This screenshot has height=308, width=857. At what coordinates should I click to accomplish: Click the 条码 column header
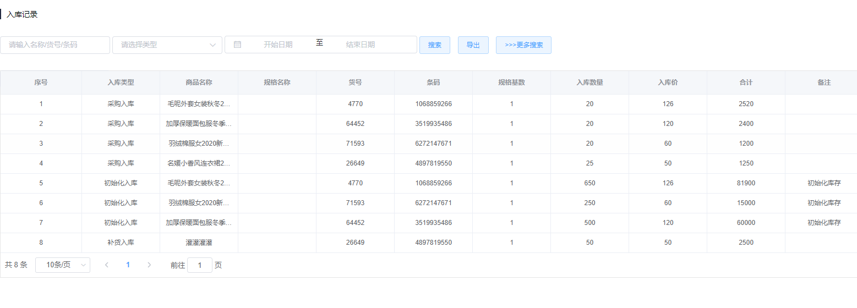434,82
